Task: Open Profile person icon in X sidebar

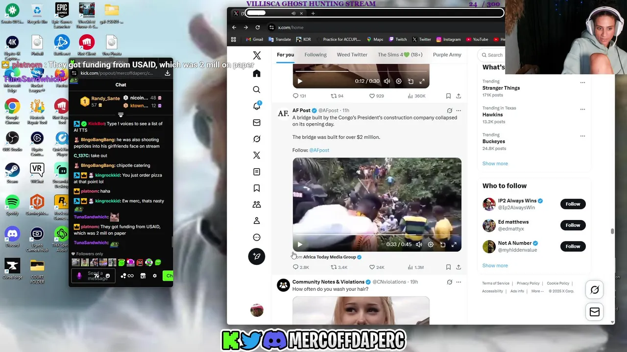Action: click(x=257, y=221)
